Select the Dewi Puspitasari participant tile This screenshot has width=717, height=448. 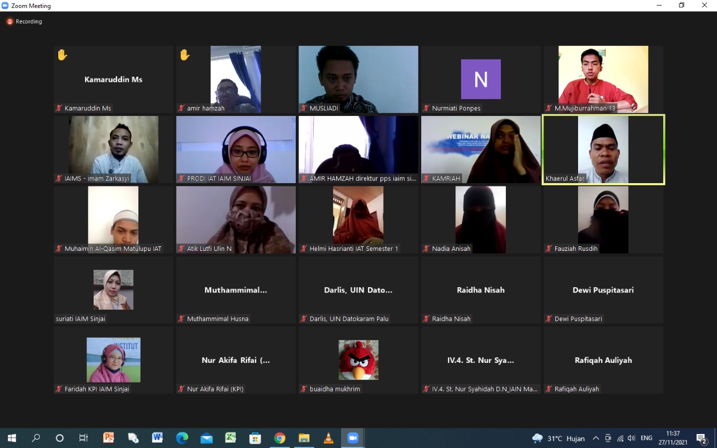point(603,290)
